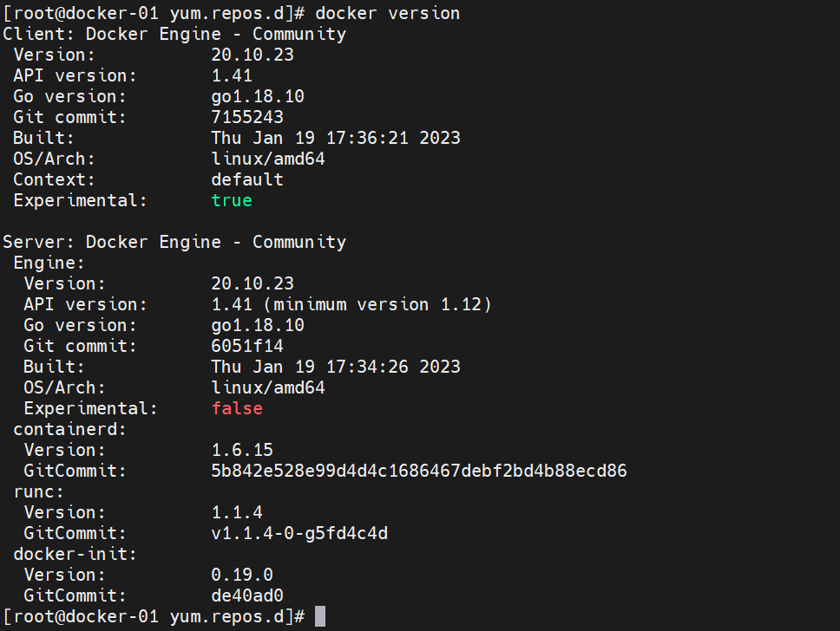Click runc GitCommit v1.1.4-0-g5fd4c4d
The image size is (840, 631).
299,533
